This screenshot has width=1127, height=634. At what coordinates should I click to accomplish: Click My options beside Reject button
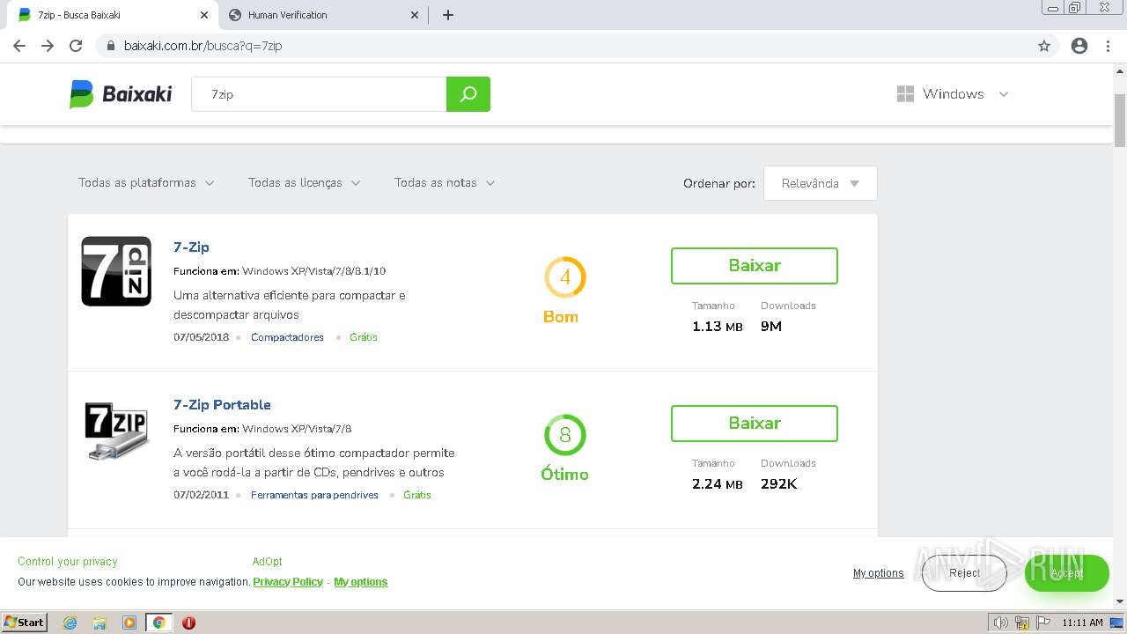(879, 573)
